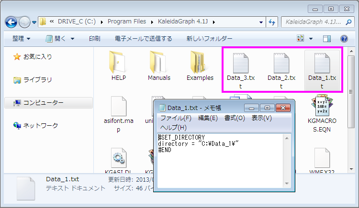This screenshot has width=359, height=208.
Task: Expand the hidden breadcrumb chevron before DRIVE_C
Action: click(52, 22)
